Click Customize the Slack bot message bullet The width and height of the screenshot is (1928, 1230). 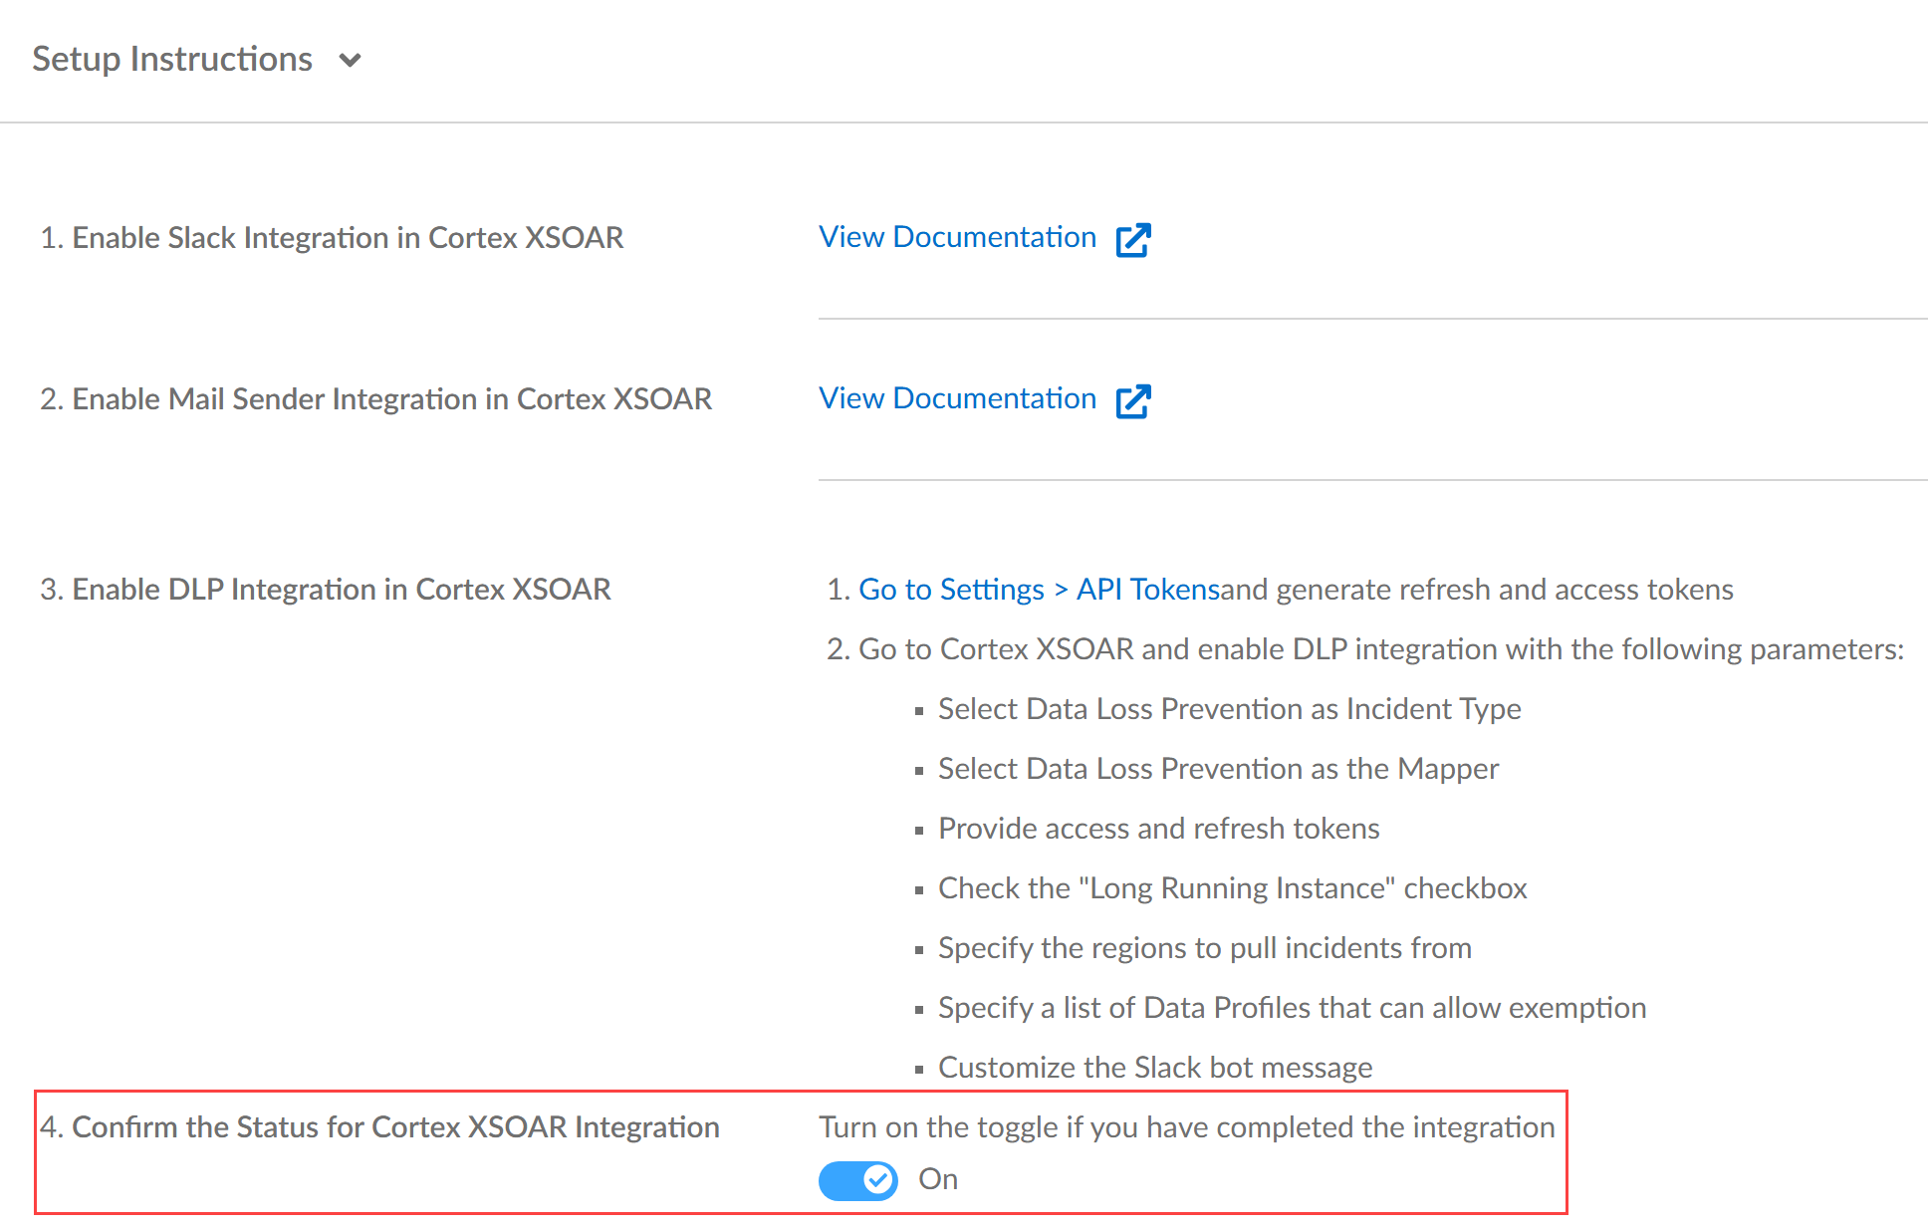coord(1155,1068)
